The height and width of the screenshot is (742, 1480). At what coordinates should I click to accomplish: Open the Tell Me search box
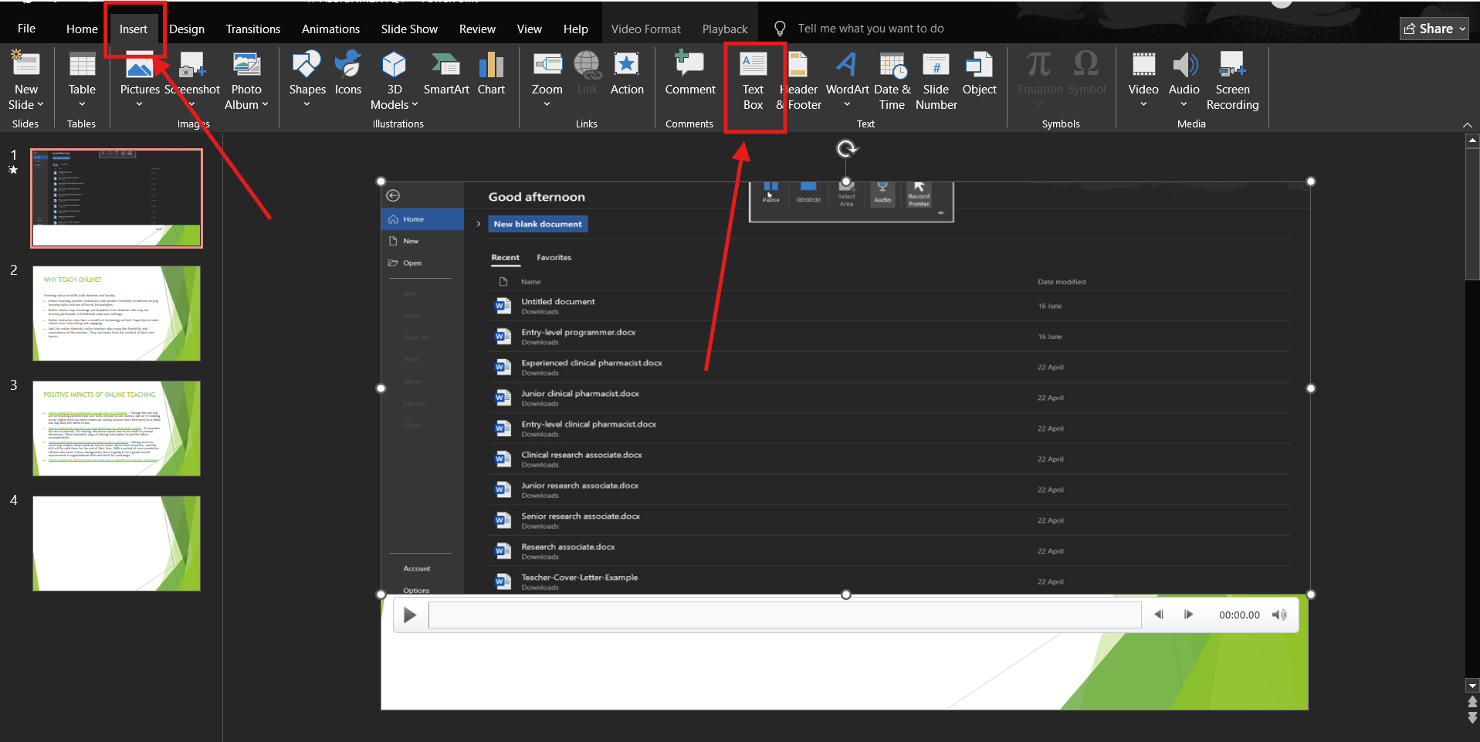coord(870,29)
